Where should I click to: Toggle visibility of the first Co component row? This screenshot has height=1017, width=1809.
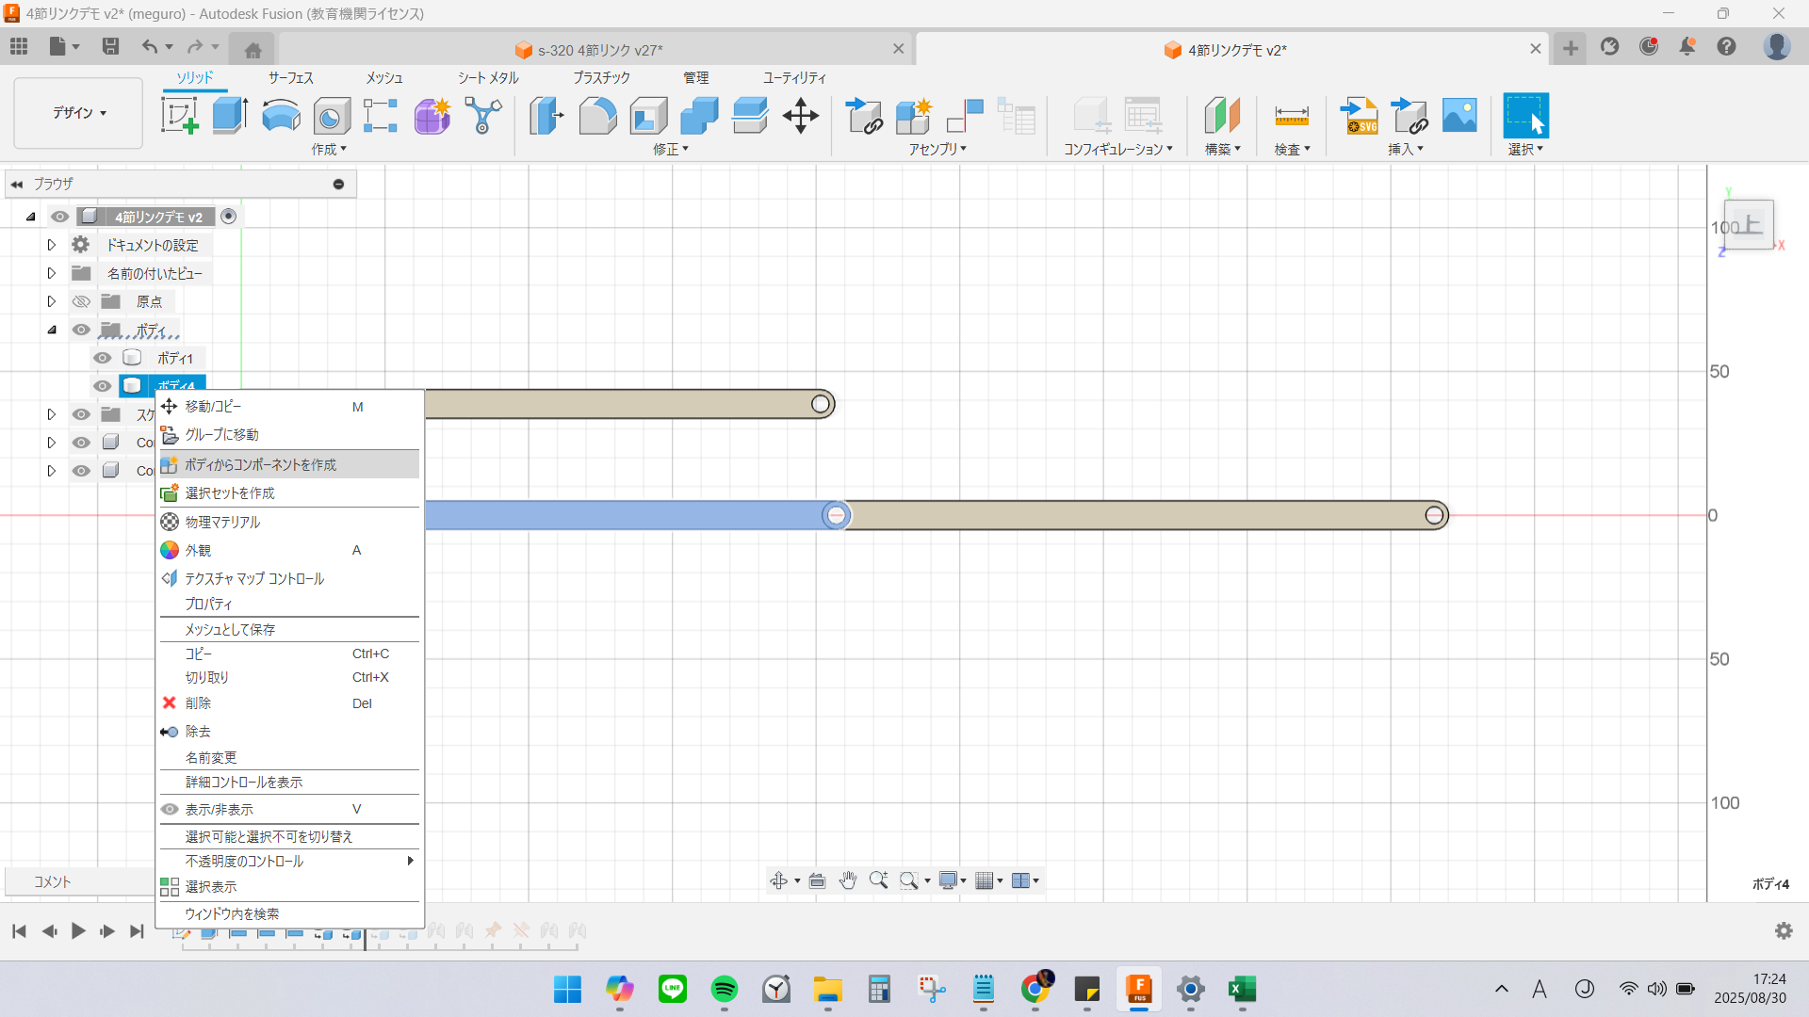pyautogui.click(x=81, y=443)
